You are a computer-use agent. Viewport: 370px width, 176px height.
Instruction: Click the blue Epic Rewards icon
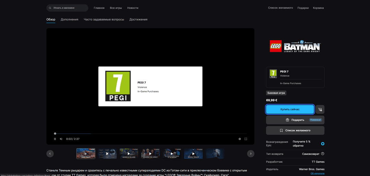(x=323, y=144)
